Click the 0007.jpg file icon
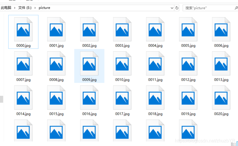The image size is (238, 146). 23,64
